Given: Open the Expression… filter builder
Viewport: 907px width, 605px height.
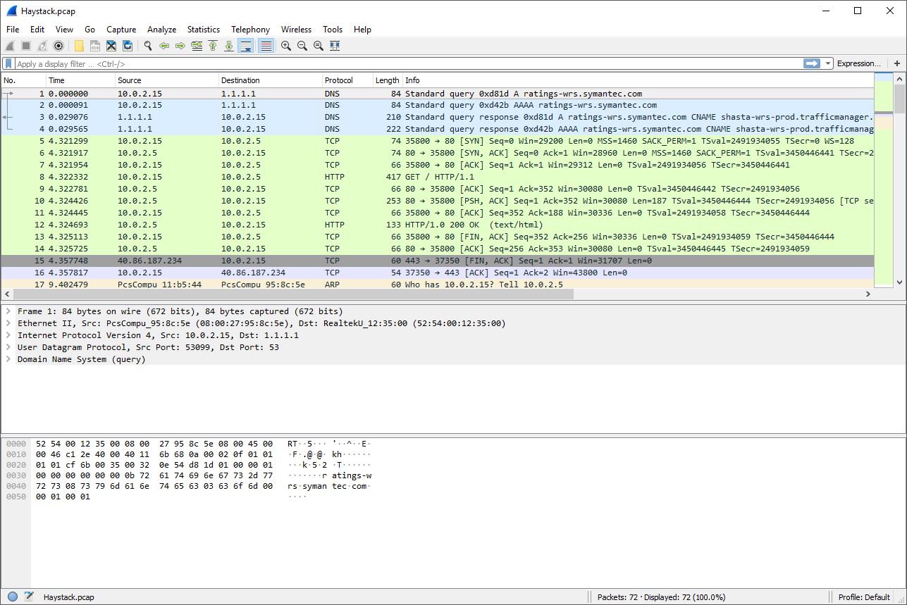Looking at the screenshot, I should [858, 63].
